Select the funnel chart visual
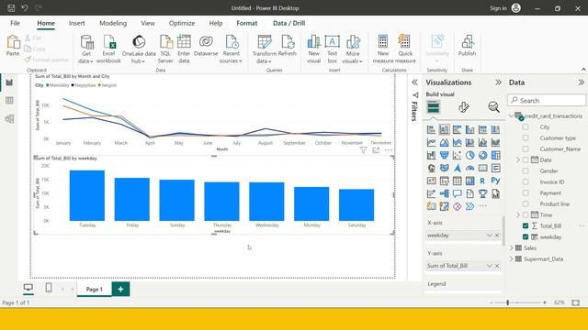588x330 pixels. (x=444, y=155)
